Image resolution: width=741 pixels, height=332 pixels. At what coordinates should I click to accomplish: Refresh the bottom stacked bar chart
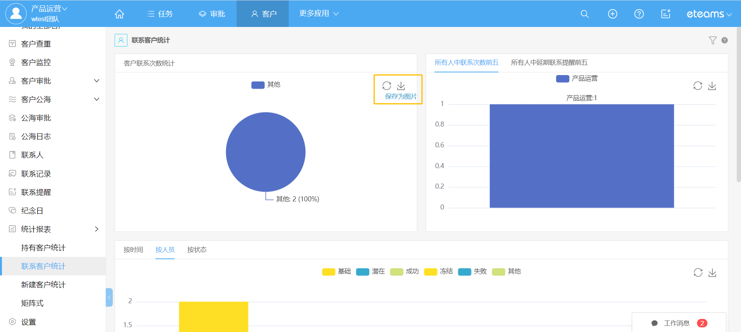(x=698, y=273)
